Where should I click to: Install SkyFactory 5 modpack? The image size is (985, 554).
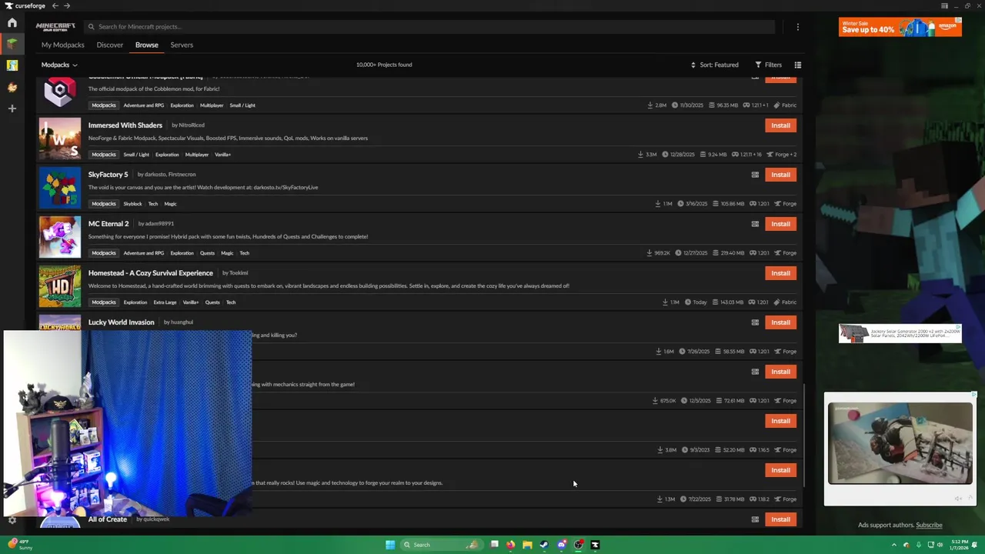pyautogui.click(x=780, y=175)
